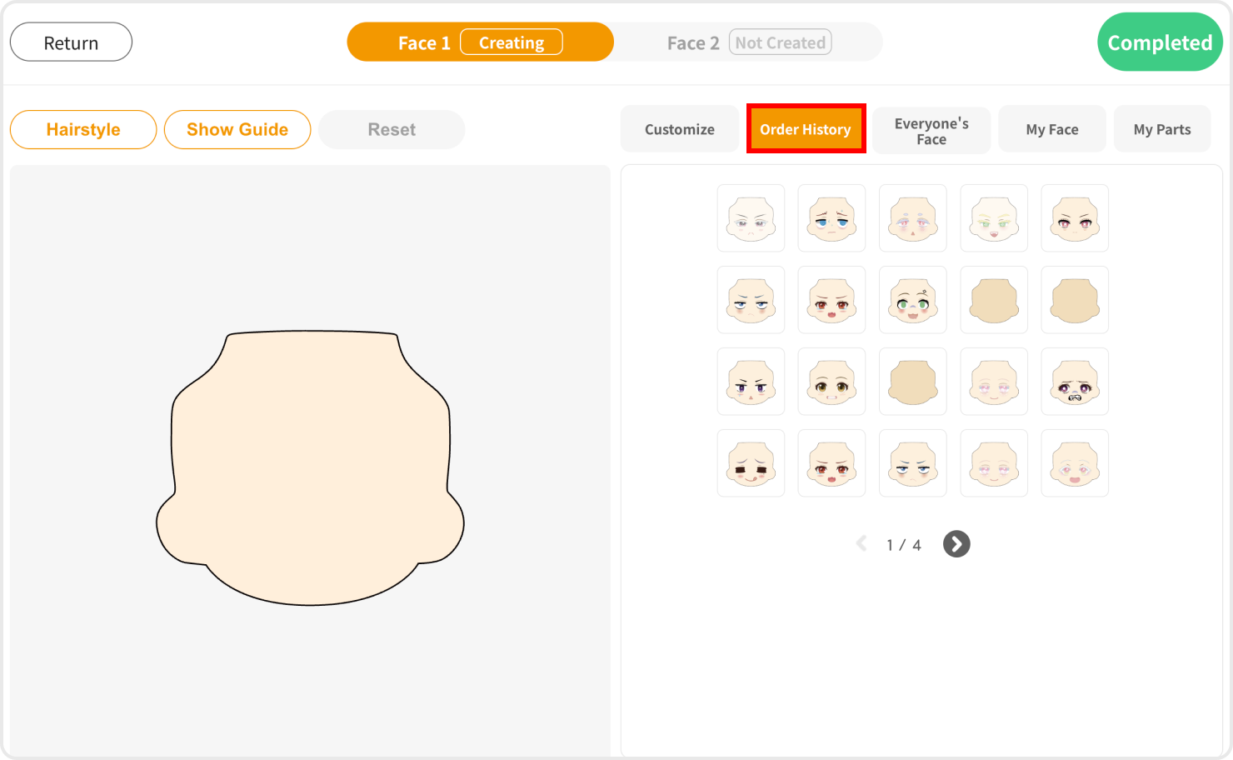Go to previous page of faces
The height and width of the screenshot is (760, 1233).
coord(861,544)
